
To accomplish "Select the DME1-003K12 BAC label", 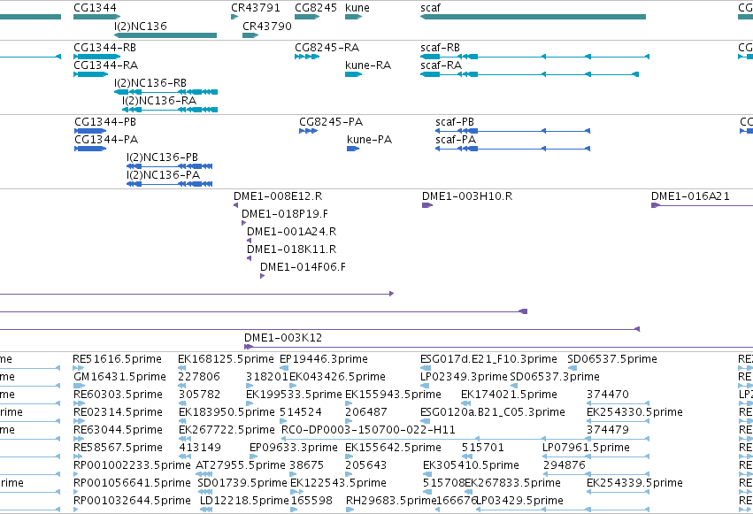I will (283, 338).
